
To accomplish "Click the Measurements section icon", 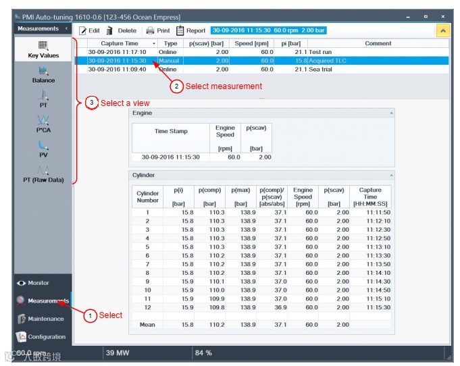I will [x=20, y=301].
